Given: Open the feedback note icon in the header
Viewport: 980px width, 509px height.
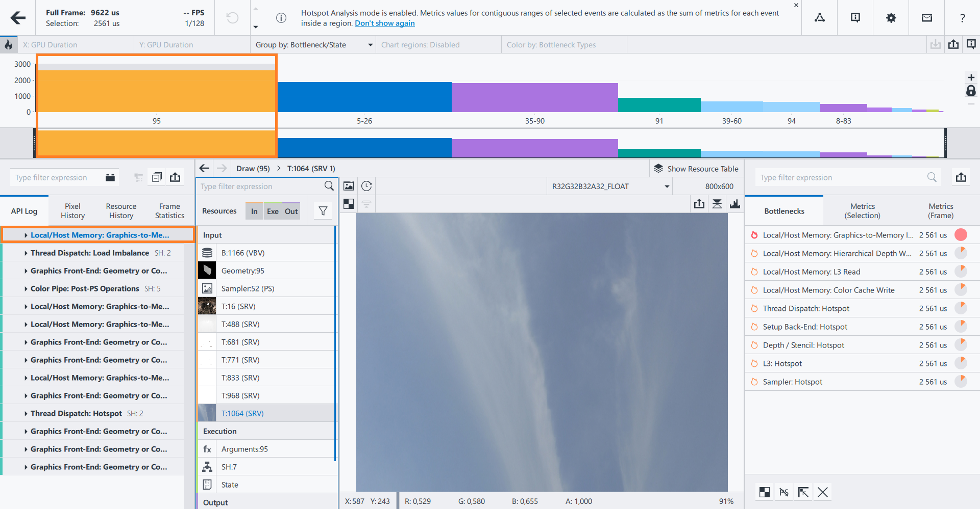Looking at the screenshot, I should click(855, 18).
